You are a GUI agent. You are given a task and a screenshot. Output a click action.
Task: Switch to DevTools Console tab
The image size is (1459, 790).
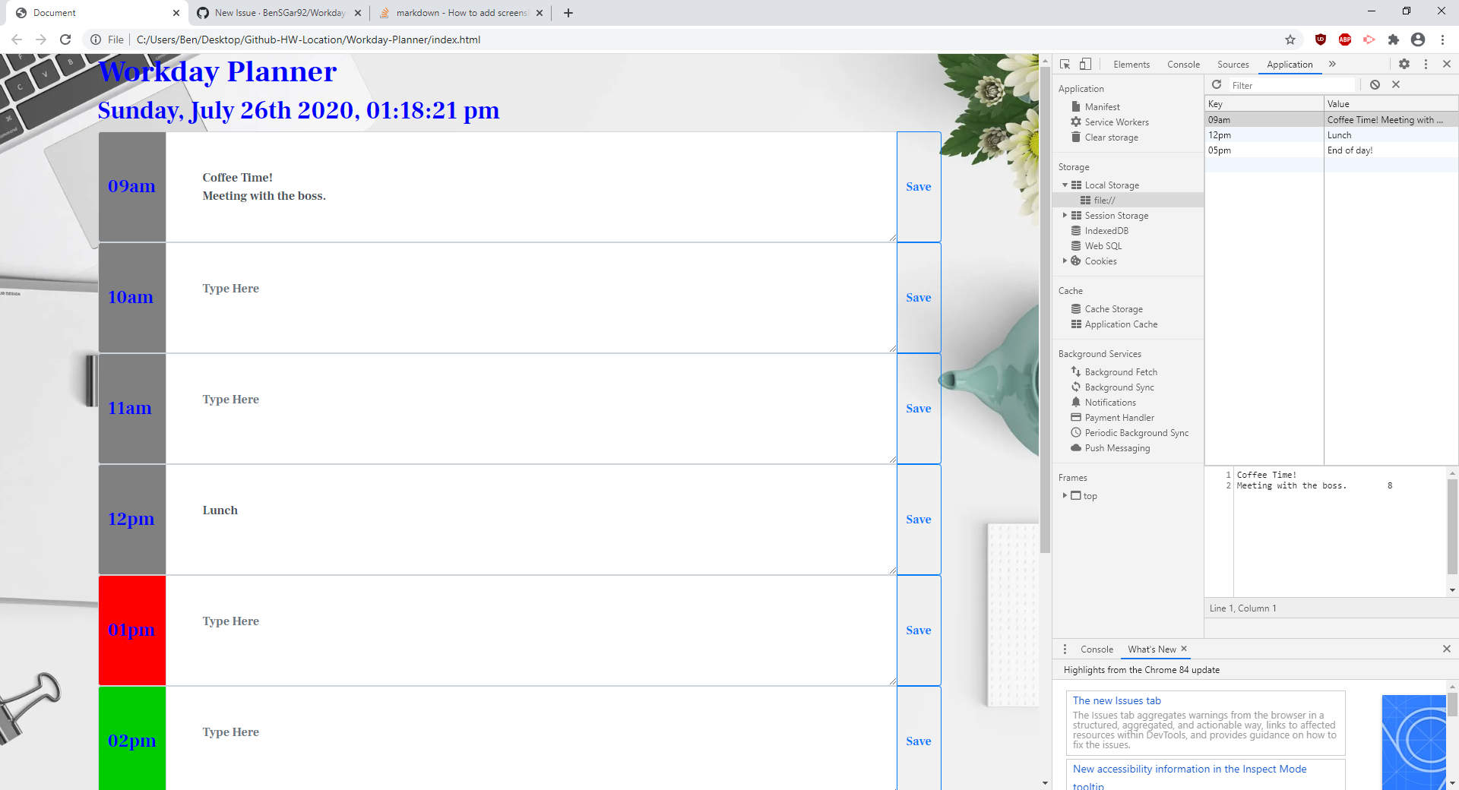(1183, 65)
